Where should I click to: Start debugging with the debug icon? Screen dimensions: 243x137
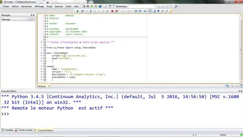coord(82,11)
